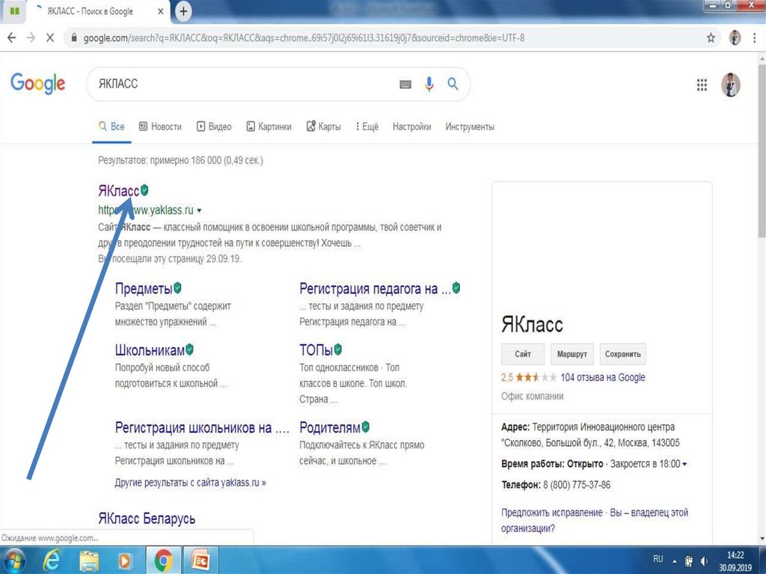Click the Google logo
Screen dimensions: 766x574
click(x=37, y=84)
